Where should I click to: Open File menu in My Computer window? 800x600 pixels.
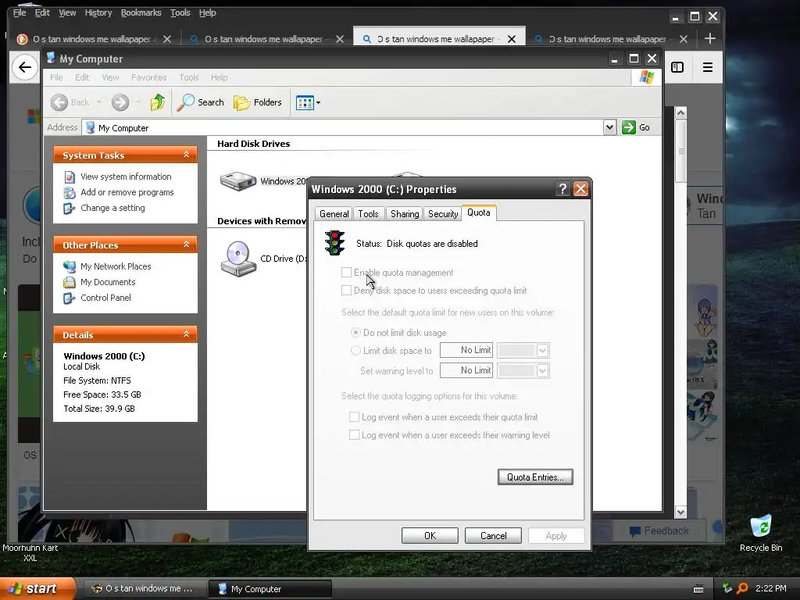(x=56, y=77)
